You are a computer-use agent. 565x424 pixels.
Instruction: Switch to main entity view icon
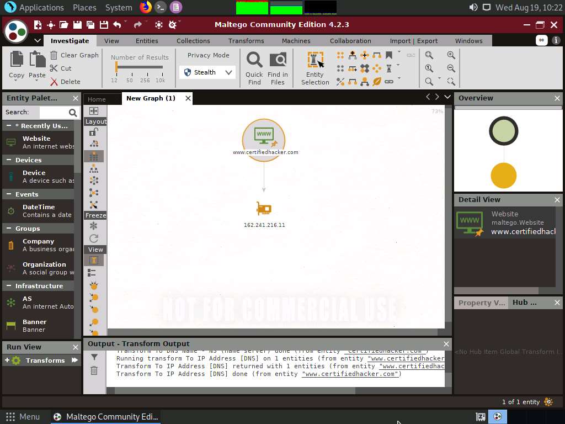pyautogui.click(x=94, y=261)
